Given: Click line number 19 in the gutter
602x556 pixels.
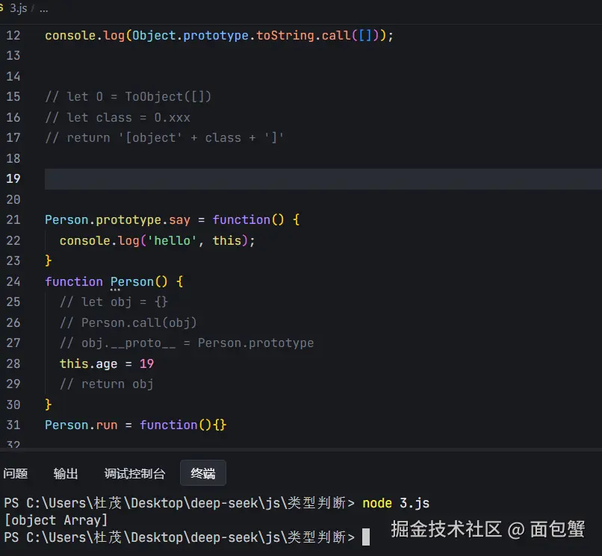Looking at the screenshot, I should (x=13, y=178).
